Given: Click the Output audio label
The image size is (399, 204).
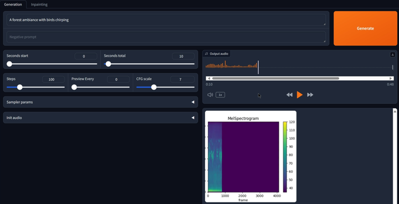Looking at the screenshot, I should [216, 54].
